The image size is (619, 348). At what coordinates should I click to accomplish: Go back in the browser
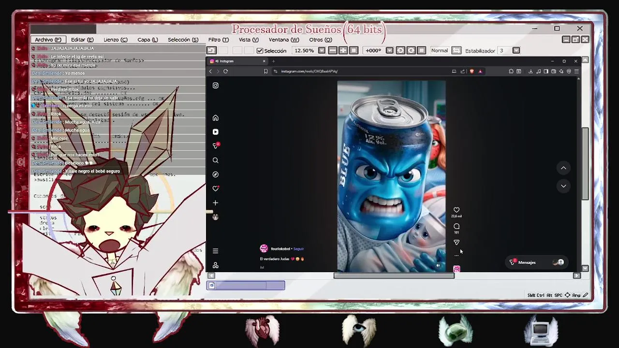(210, 71)
